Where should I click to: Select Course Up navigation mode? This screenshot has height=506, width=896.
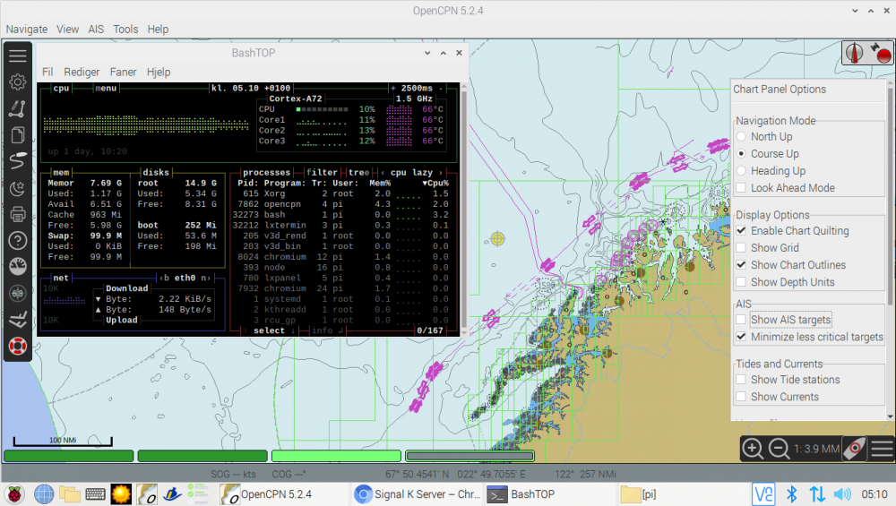pyautogui.click(x=741, y=154)
